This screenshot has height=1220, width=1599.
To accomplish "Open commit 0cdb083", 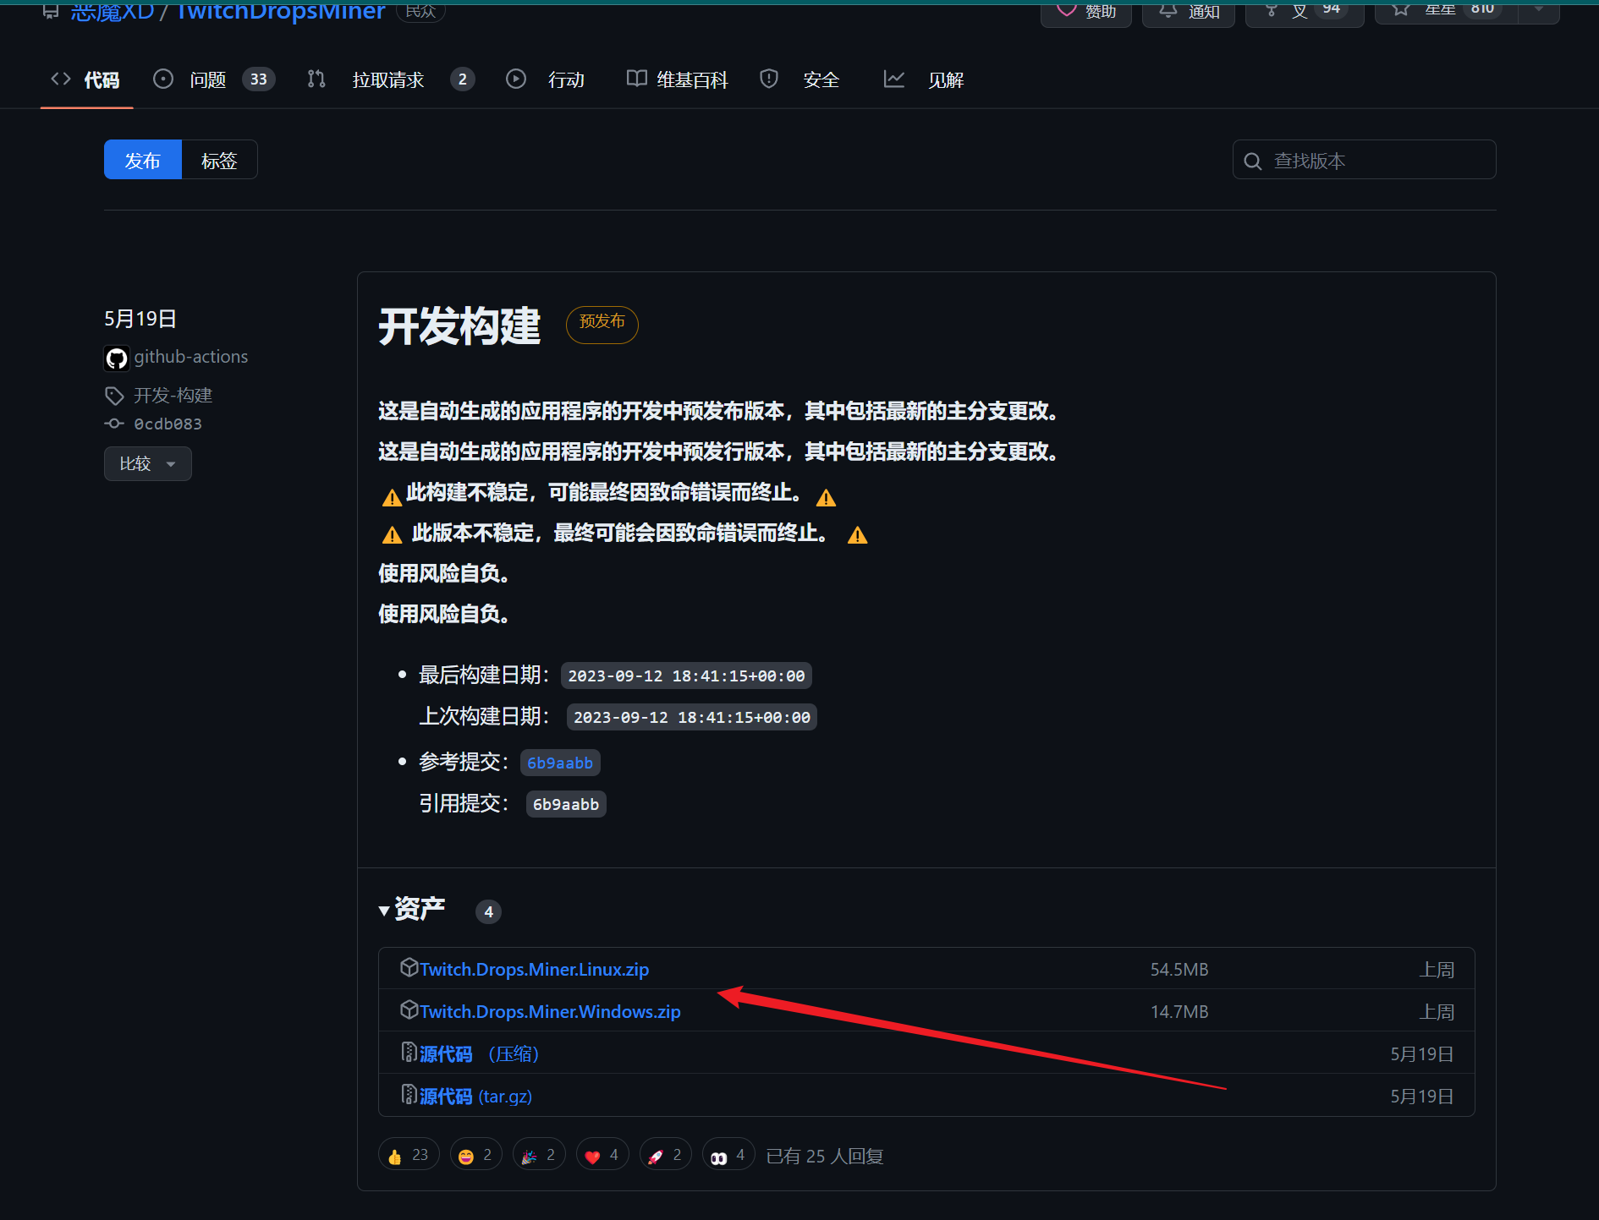I will [x=168, y=424].
